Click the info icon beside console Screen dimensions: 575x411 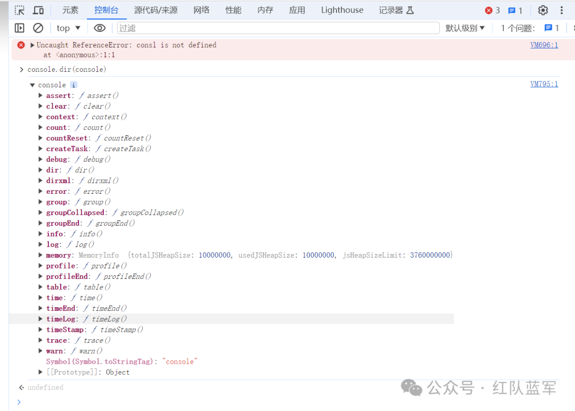(73, 85)
